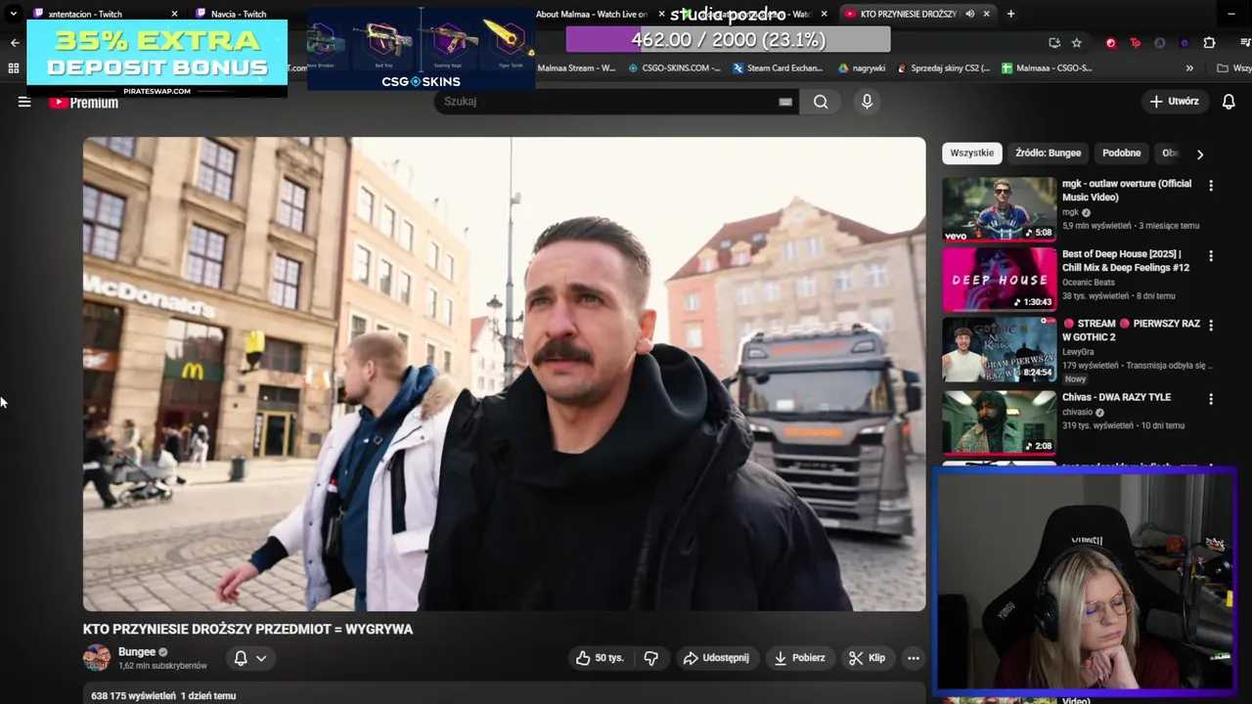1252x704 pixels.
Task: Open the Malmaaa - CSGO-S bookmark
Action: (1047, 68)
